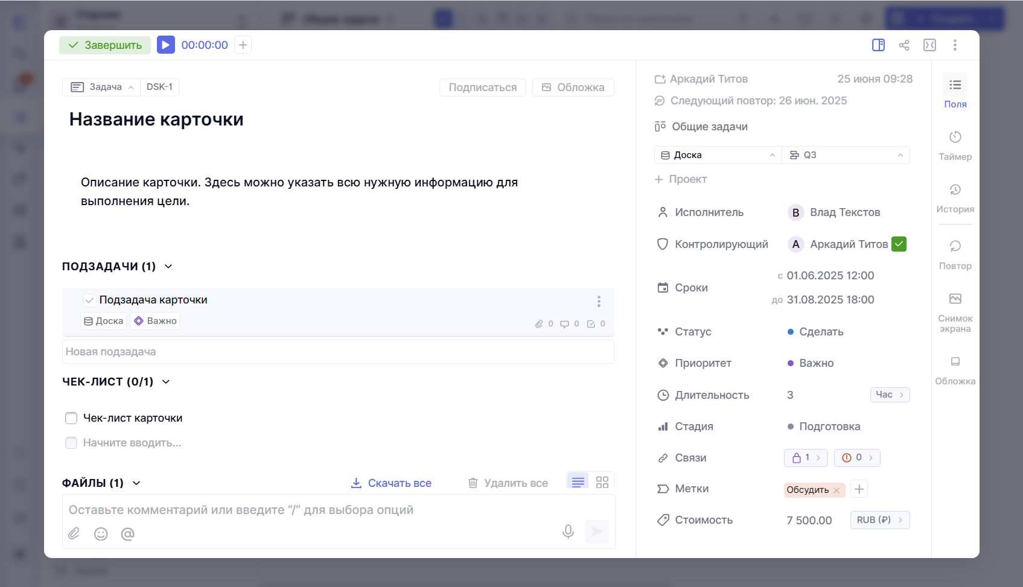Click the @ mention icon
1023x587 pixels.
click(x=127, y=533)
